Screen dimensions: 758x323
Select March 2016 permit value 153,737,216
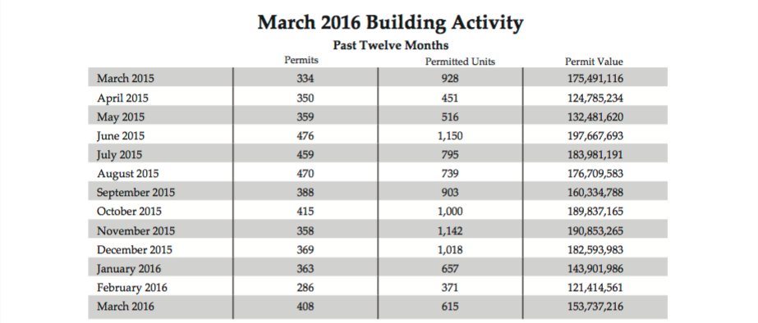click(595, 307)
